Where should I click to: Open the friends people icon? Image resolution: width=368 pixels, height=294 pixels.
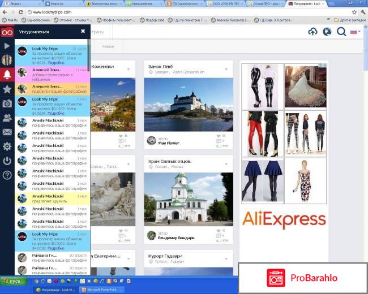[7, 118]
